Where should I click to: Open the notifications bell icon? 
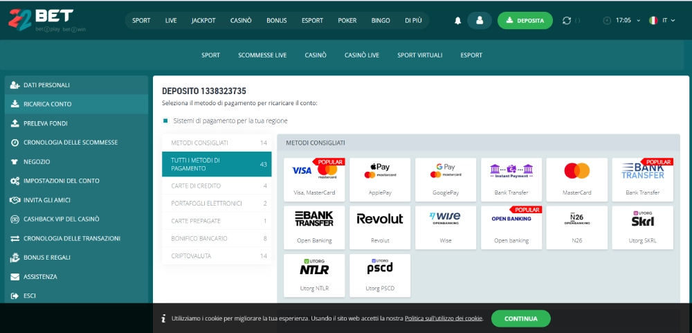click(x=457, y=21)
